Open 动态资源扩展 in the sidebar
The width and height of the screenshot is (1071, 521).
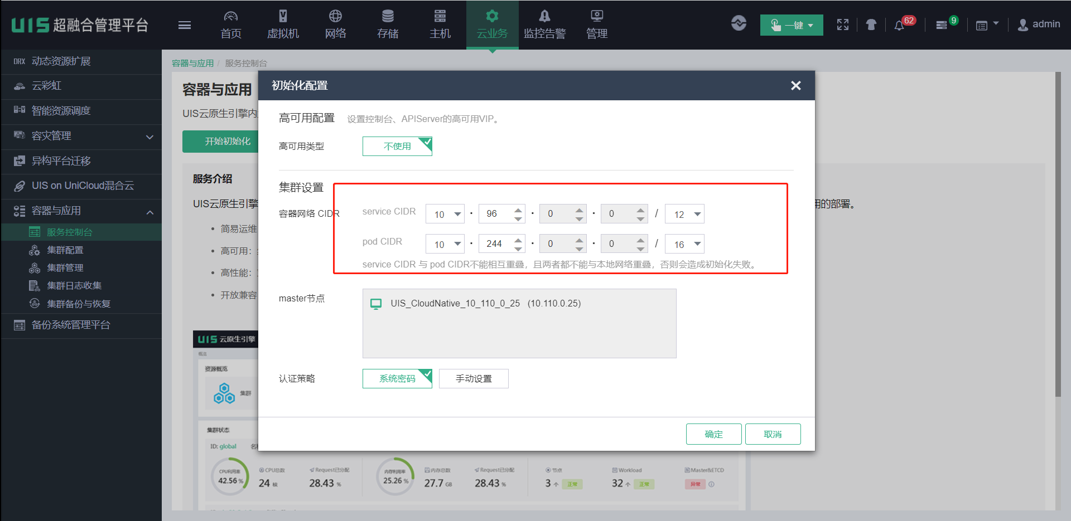tap(81, 61)
